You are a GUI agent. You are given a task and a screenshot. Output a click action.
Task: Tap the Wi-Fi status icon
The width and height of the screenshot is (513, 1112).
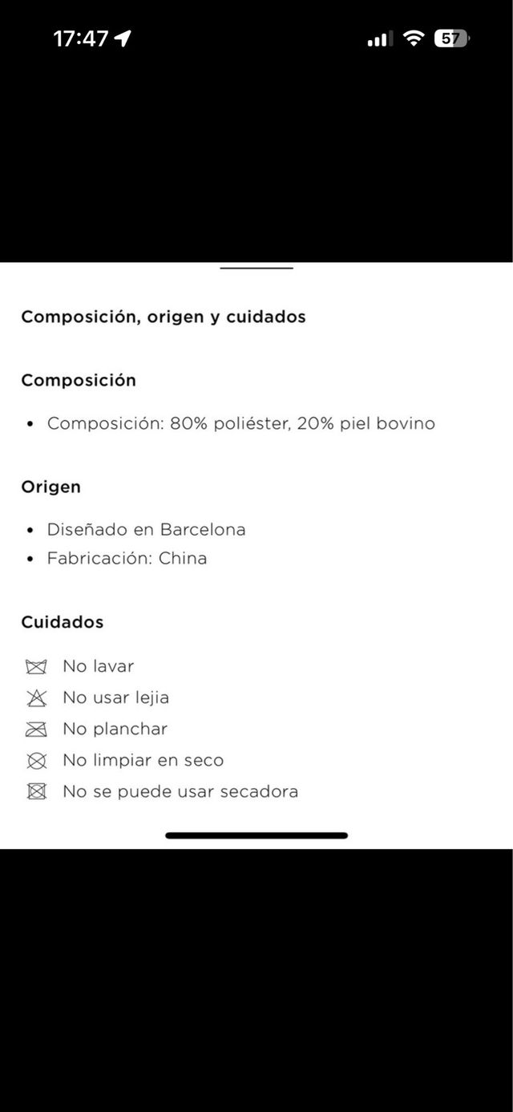(414, 38)
